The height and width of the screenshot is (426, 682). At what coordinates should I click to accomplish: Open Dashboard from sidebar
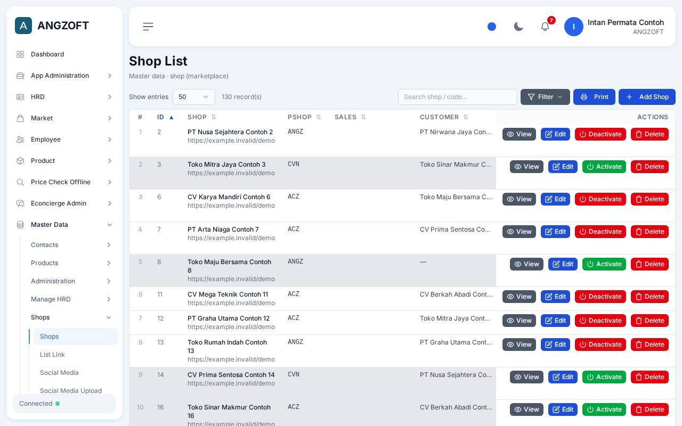64,54
